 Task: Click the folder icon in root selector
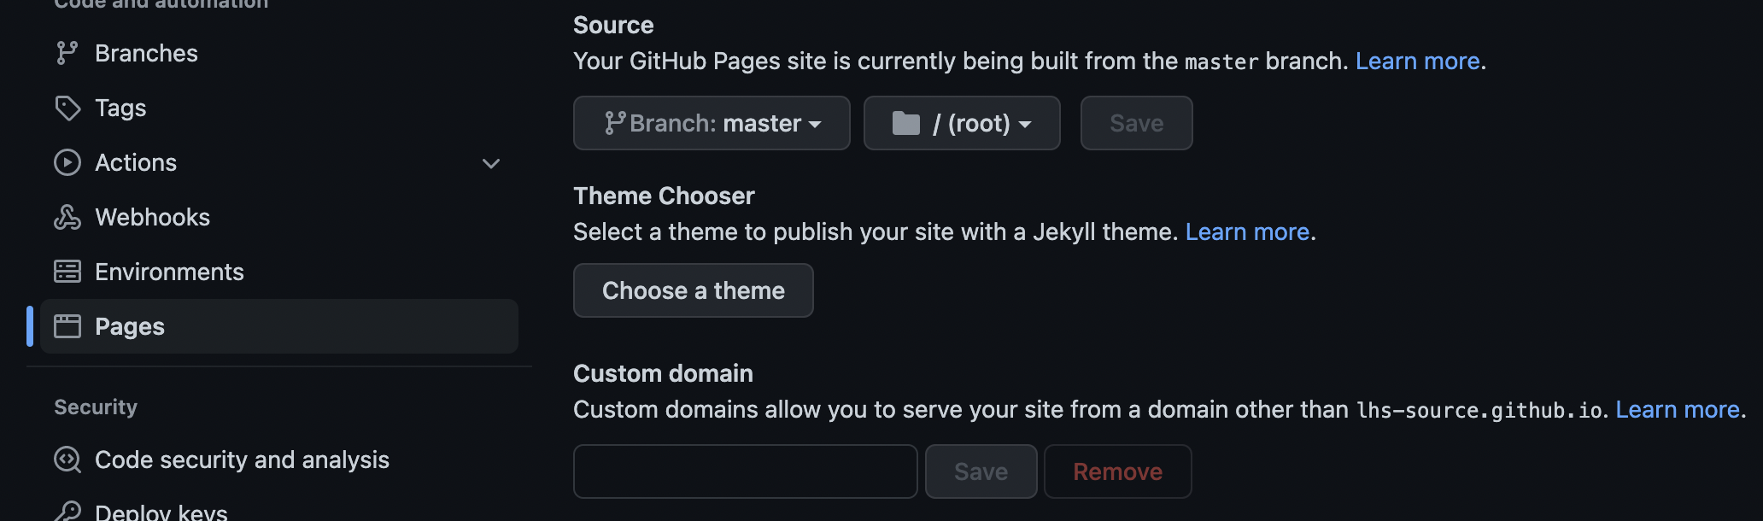(x=905, y=123)
